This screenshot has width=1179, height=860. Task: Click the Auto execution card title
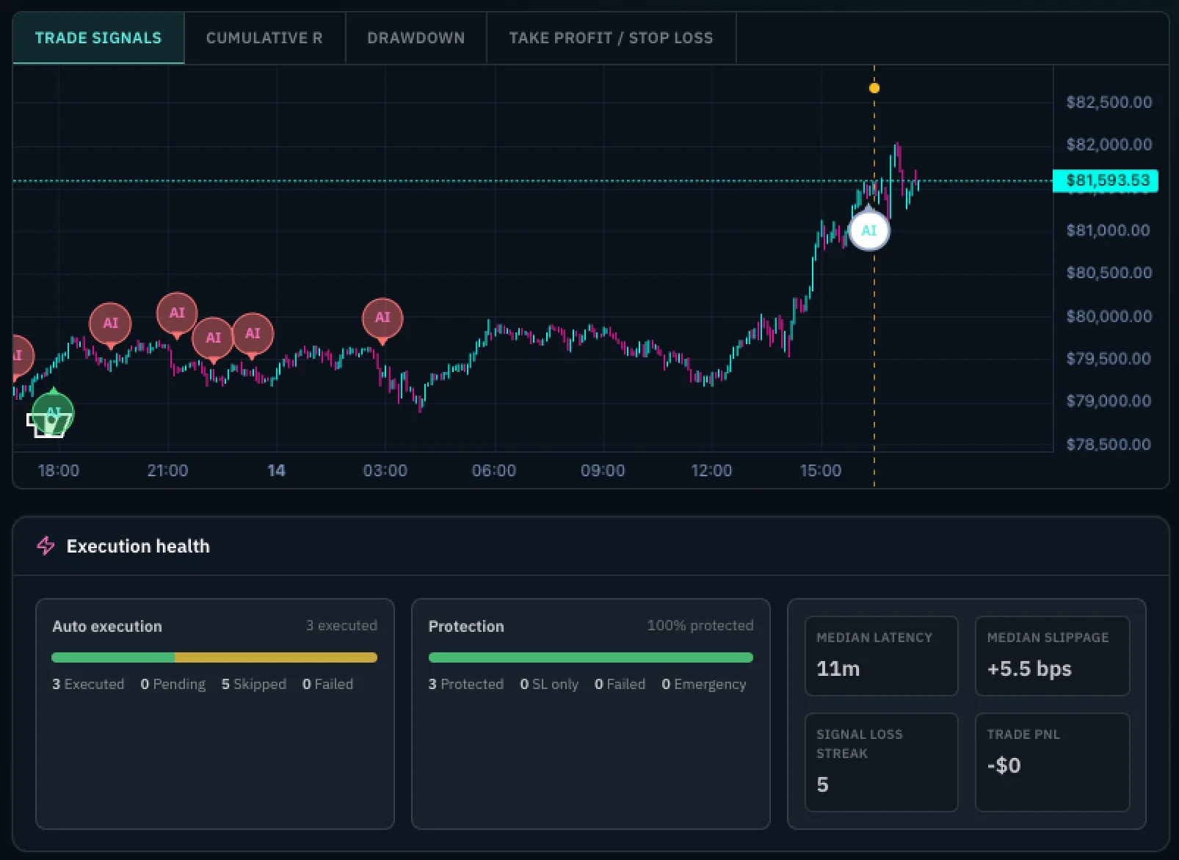point(107,626)
